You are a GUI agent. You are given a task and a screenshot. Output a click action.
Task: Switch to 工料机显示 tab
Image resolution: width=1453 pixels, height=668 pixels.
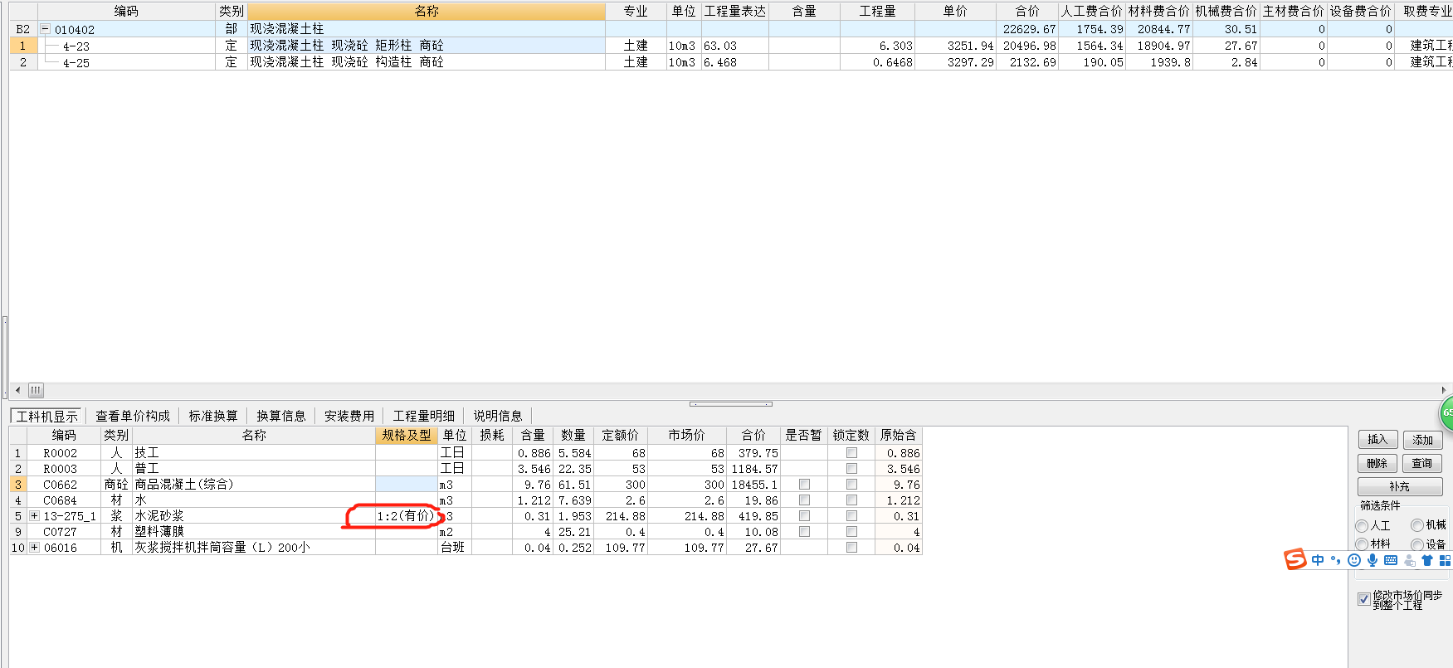pos(47,417)
